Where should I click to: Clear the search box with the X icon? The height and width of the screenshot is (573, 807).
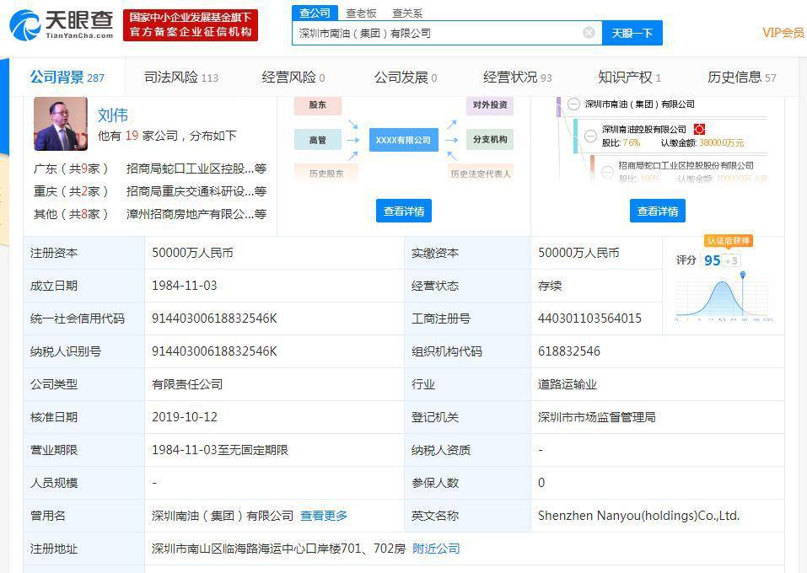(589, 33)
